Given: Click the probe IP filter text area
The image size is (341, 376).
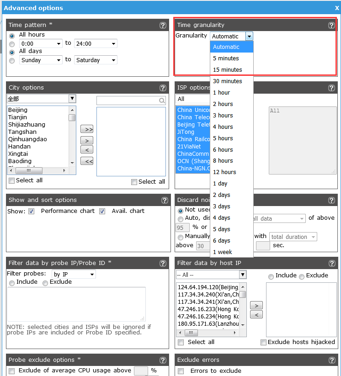Looking at the screenshot, I should pyautogui.click(x=76, y=304).
